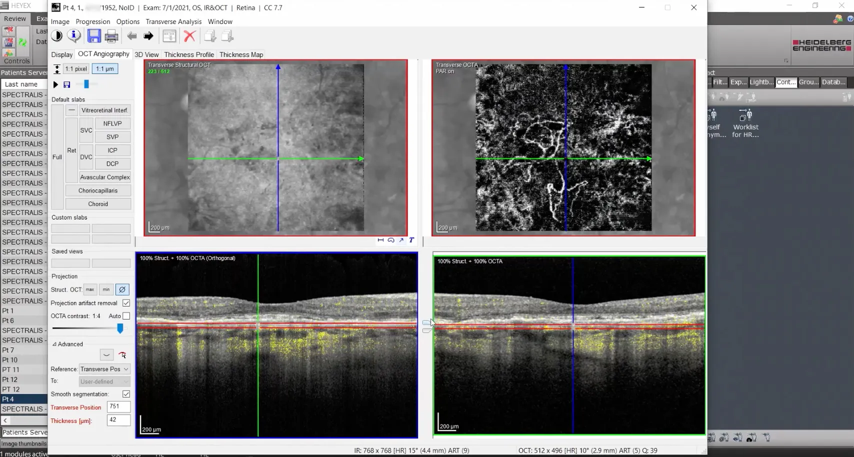Go to previous image with gray left arrow

132,36
